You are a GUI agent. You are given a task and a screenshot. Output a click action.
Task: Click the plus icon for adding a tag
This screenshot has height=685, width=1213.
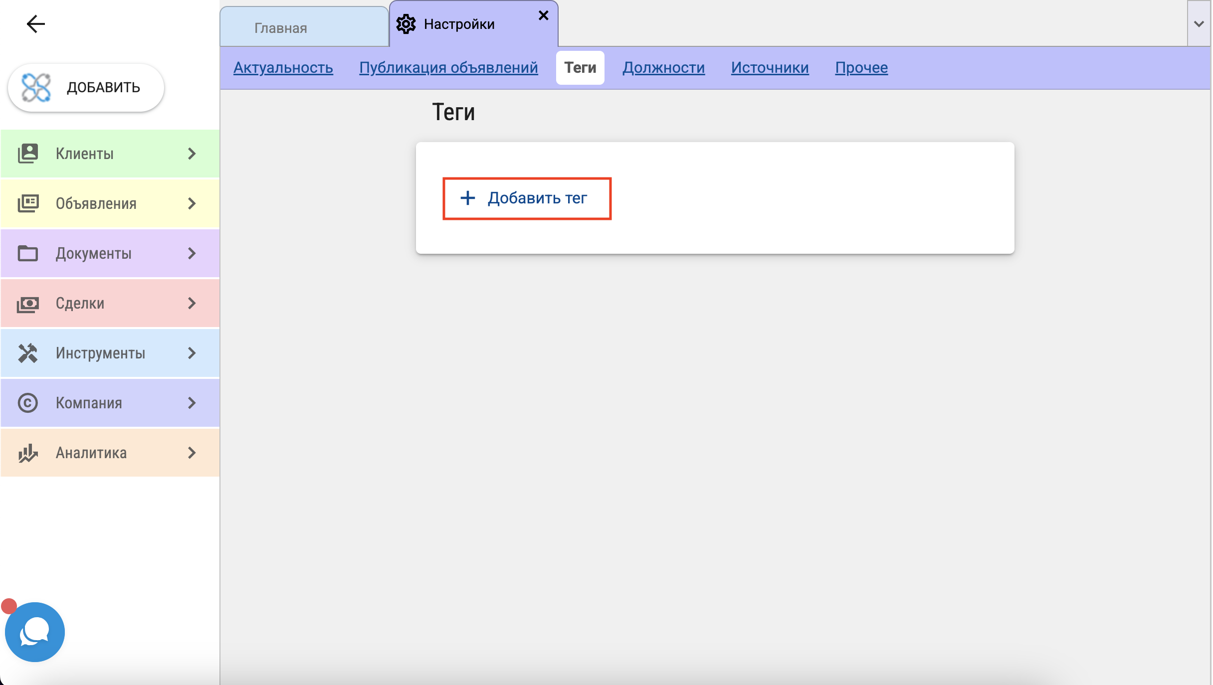coord(467,198)
